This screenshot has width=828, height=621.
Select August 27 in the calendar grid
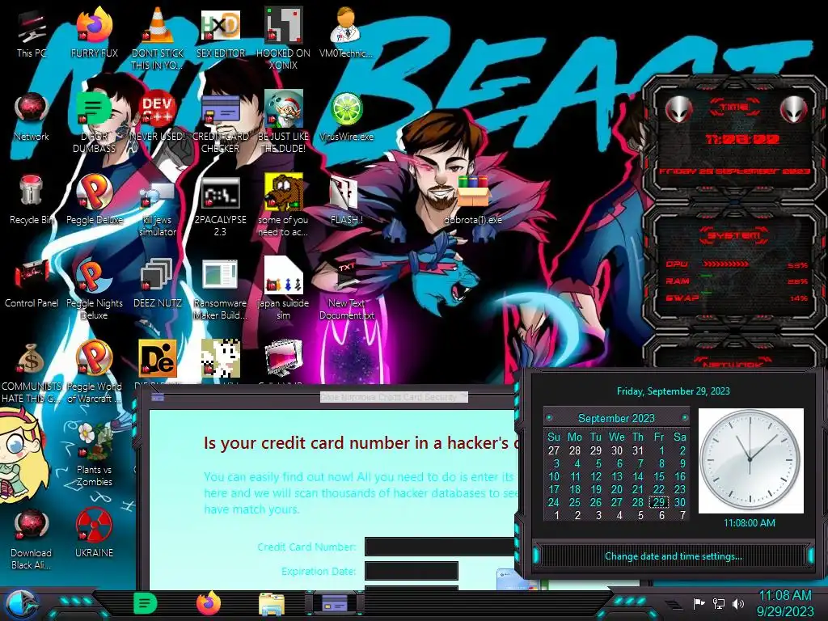pos(553,450)
